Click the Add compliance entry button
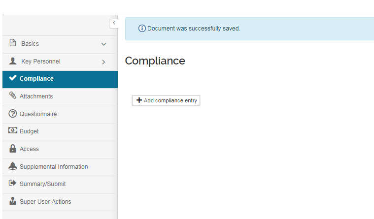This screenshot has width=374, height=219. [x=166, y=100]
